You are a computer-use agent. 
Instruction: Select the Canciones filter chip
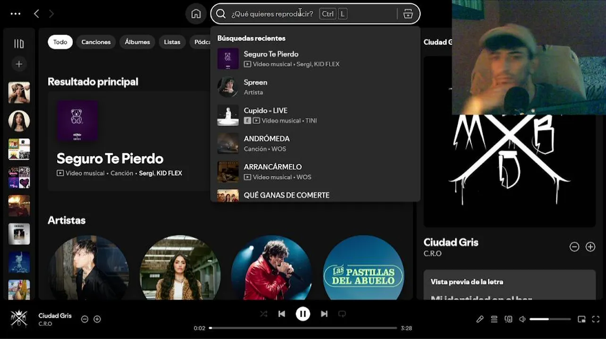96,42
